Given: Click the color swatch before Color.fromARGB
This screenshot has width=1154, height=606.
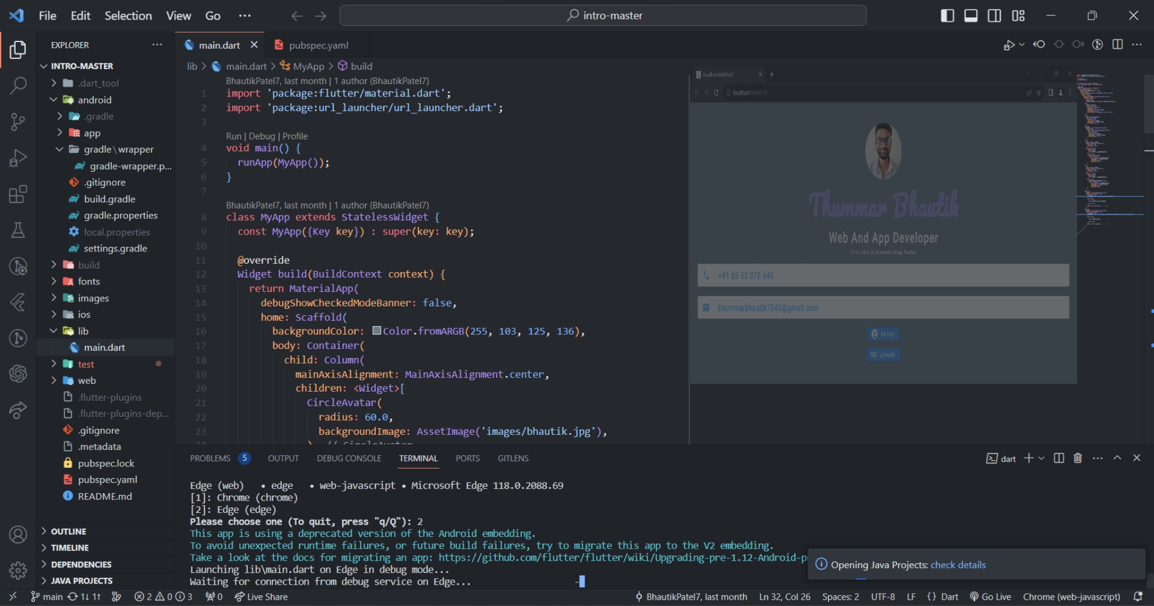Looking at the screenshot, I should click(x=377, y=330).
